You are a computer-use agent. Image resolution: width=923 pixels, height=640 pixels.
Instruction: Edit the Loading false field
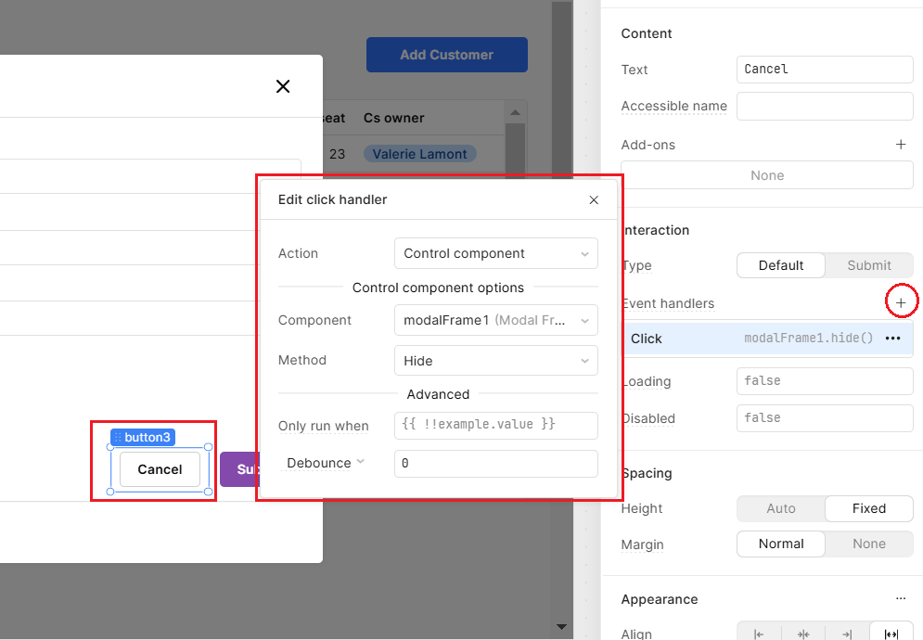point(825,381)
